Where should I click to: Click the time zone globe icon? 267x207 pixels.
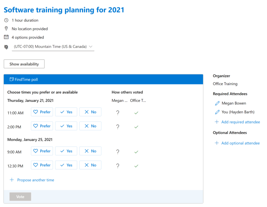[6, 47]
